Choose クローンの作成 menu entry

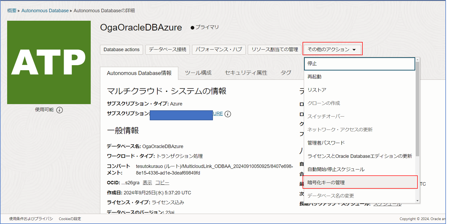tap(359, 103)
